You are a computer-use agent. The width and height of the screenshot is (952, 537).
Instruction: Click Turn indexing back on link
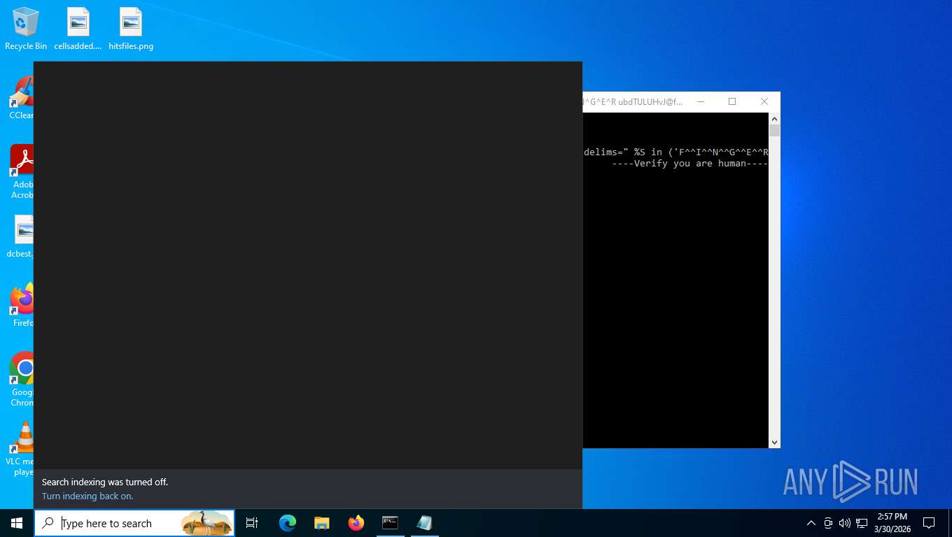(87, 496)
